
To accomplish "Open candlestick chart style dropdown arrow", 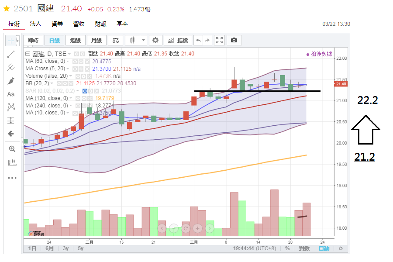I will click(144, 40).
